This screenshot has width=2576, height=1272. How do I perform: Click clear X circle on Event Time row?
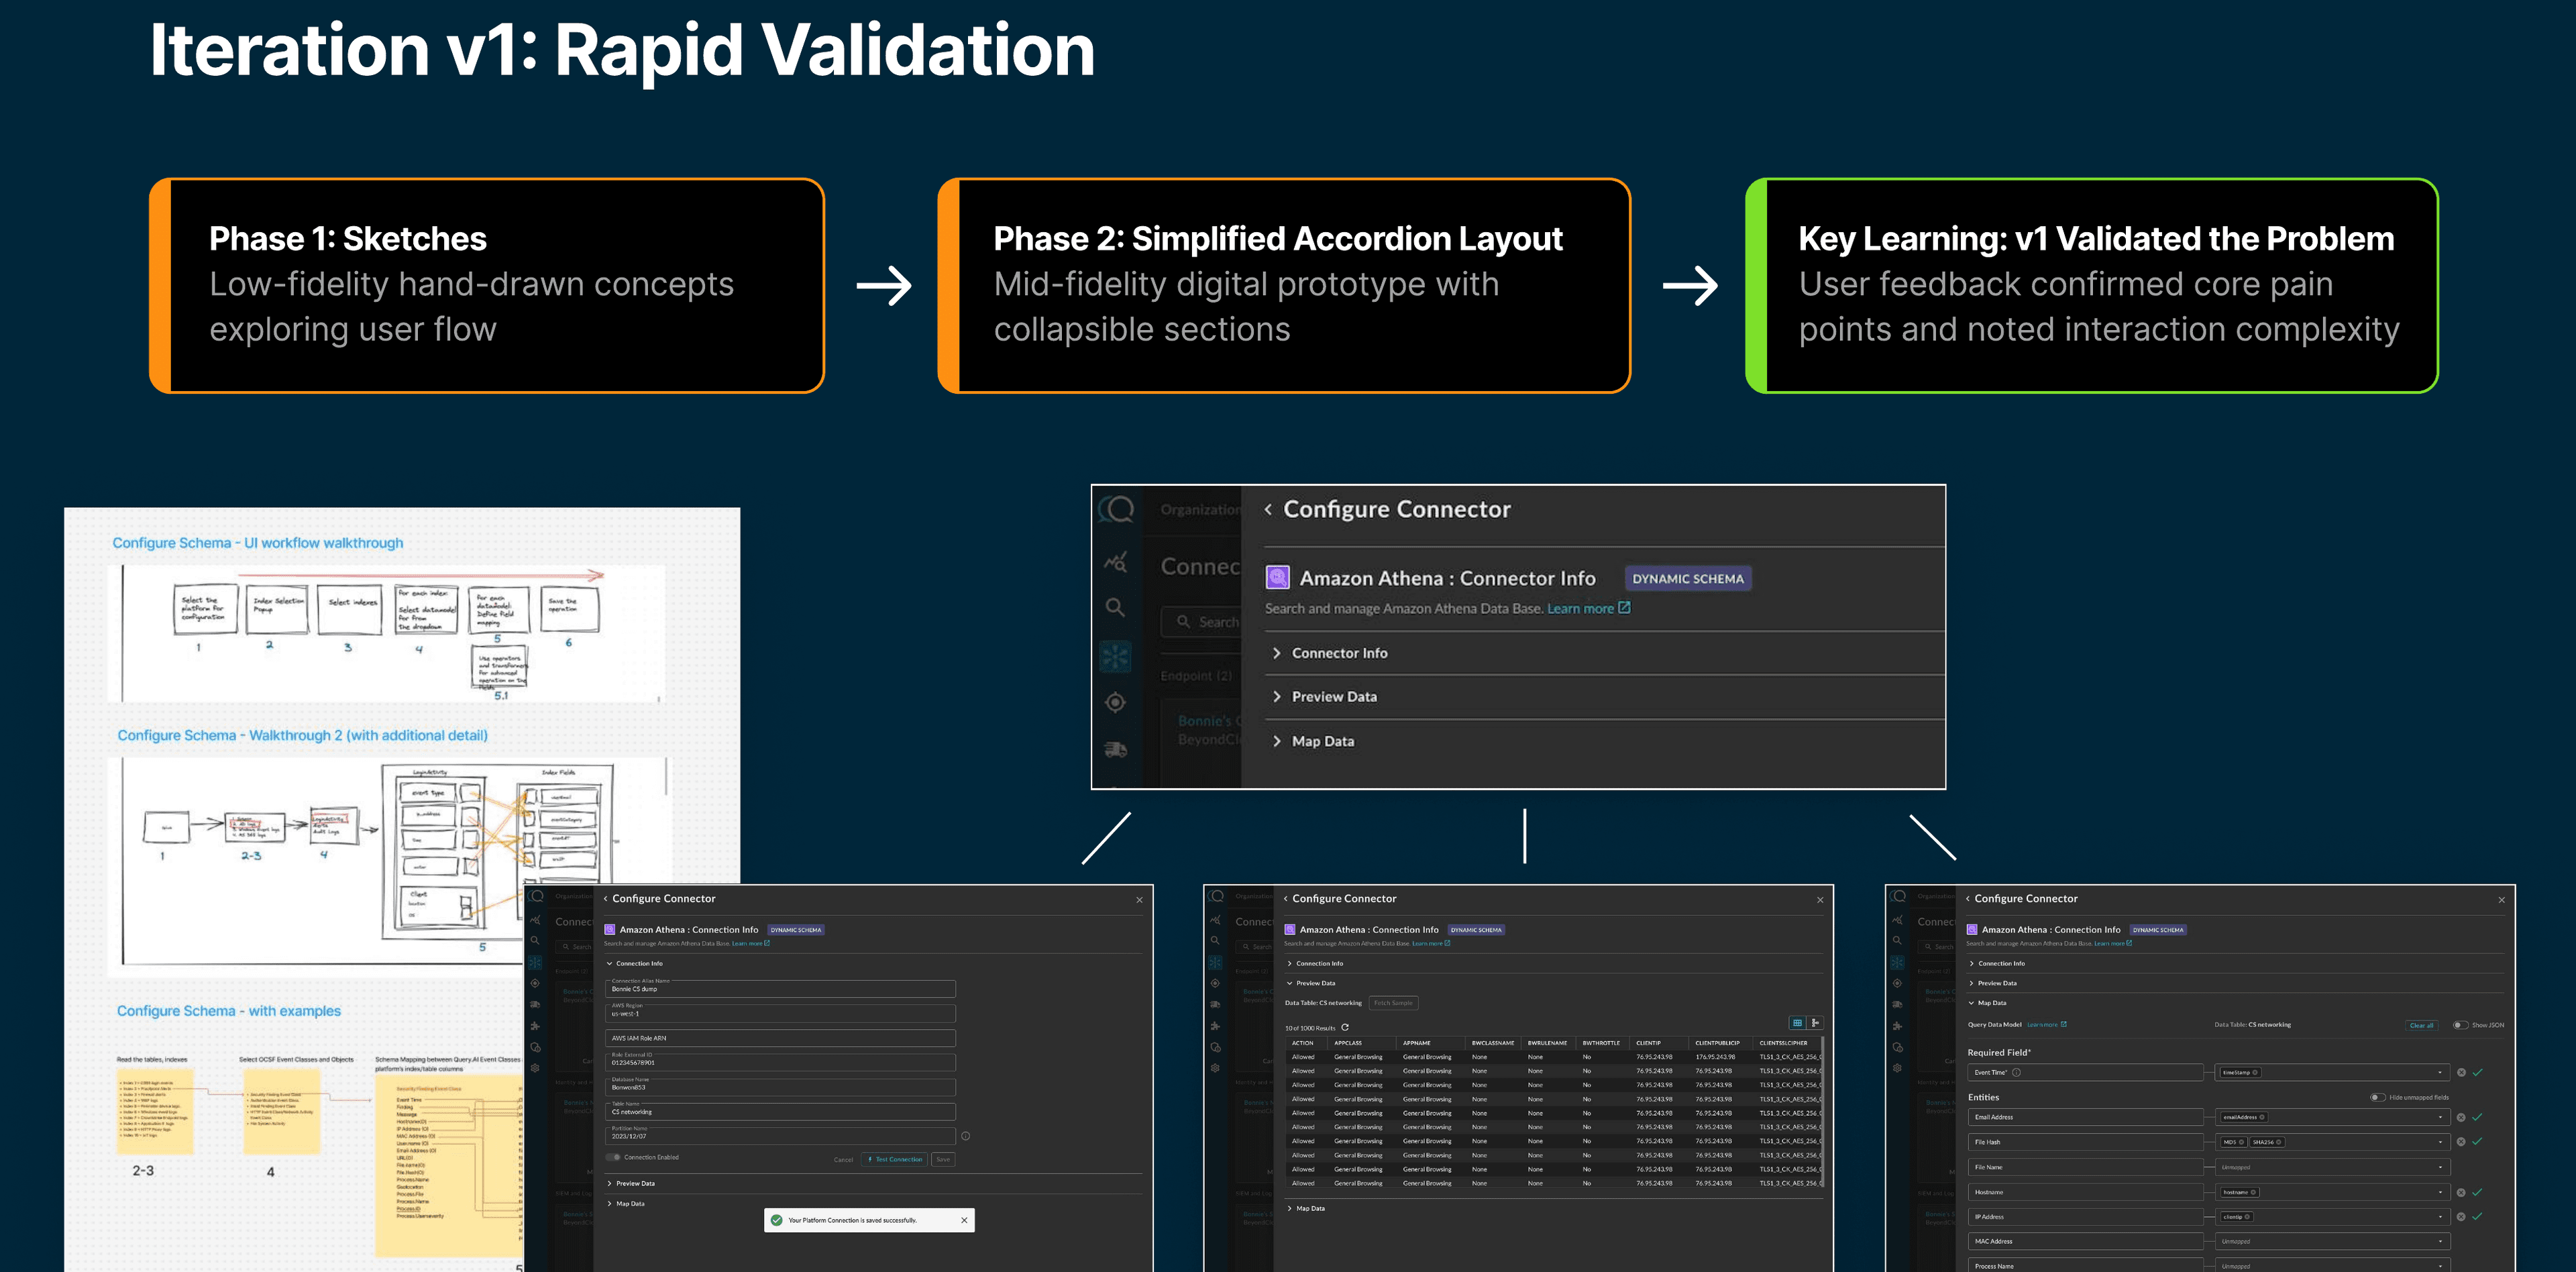click(x=2461, y=1072)
